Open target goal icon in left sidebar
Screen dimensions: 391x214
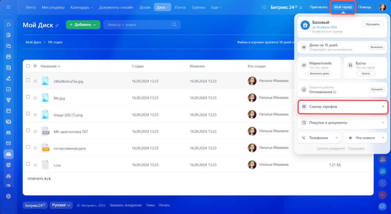pos(8,165)
